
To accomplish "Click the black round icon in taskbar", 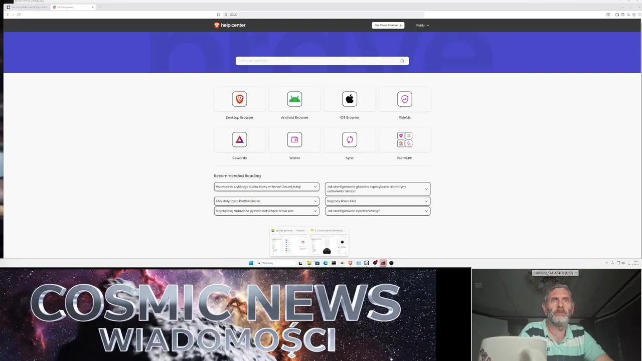I will [391, 263].
